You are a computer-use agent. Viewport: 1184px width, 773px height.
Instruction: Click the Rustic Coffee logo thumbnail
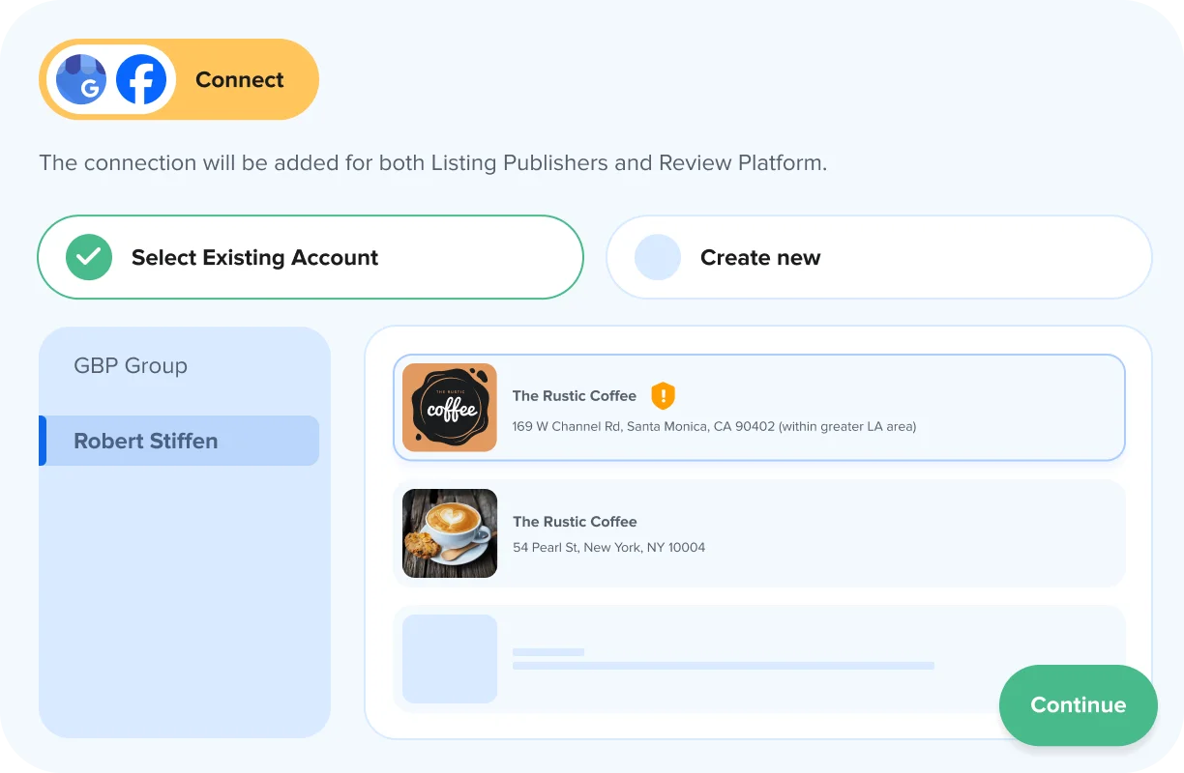coord(450,408)
